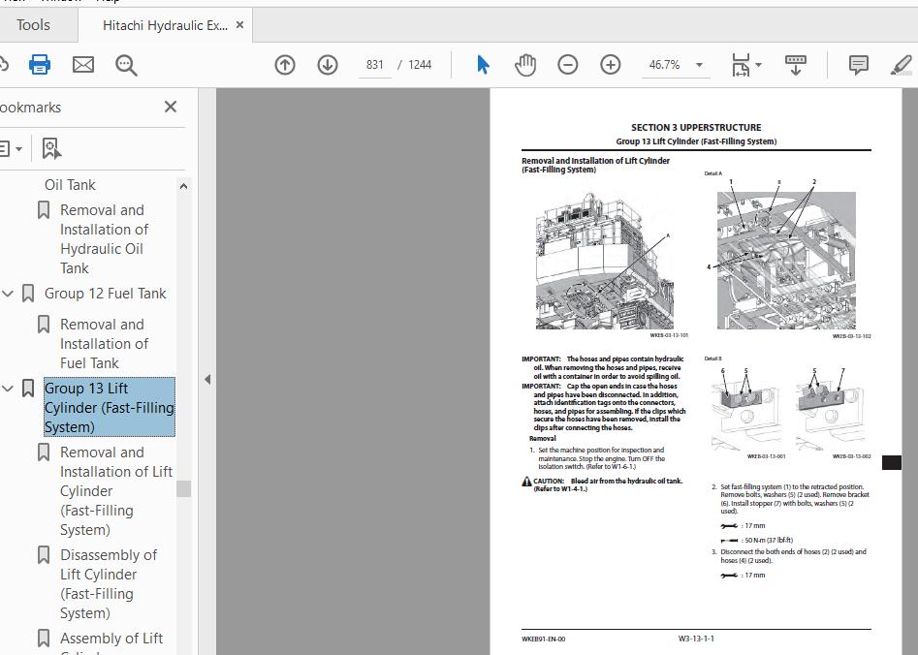
Task: Open the 46.7% zoom level dropdown
Action: (x=675, y=65)
